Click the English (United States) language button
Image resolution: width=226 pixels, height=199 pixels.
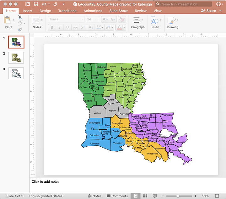[46, 196]
